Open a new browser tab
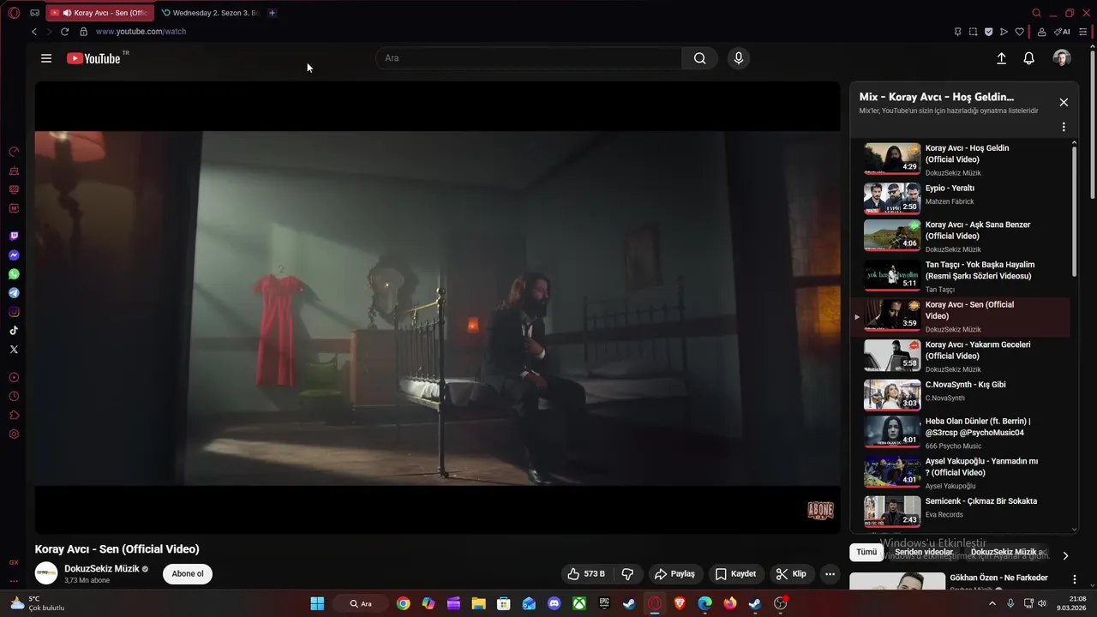 pos(273,13)
